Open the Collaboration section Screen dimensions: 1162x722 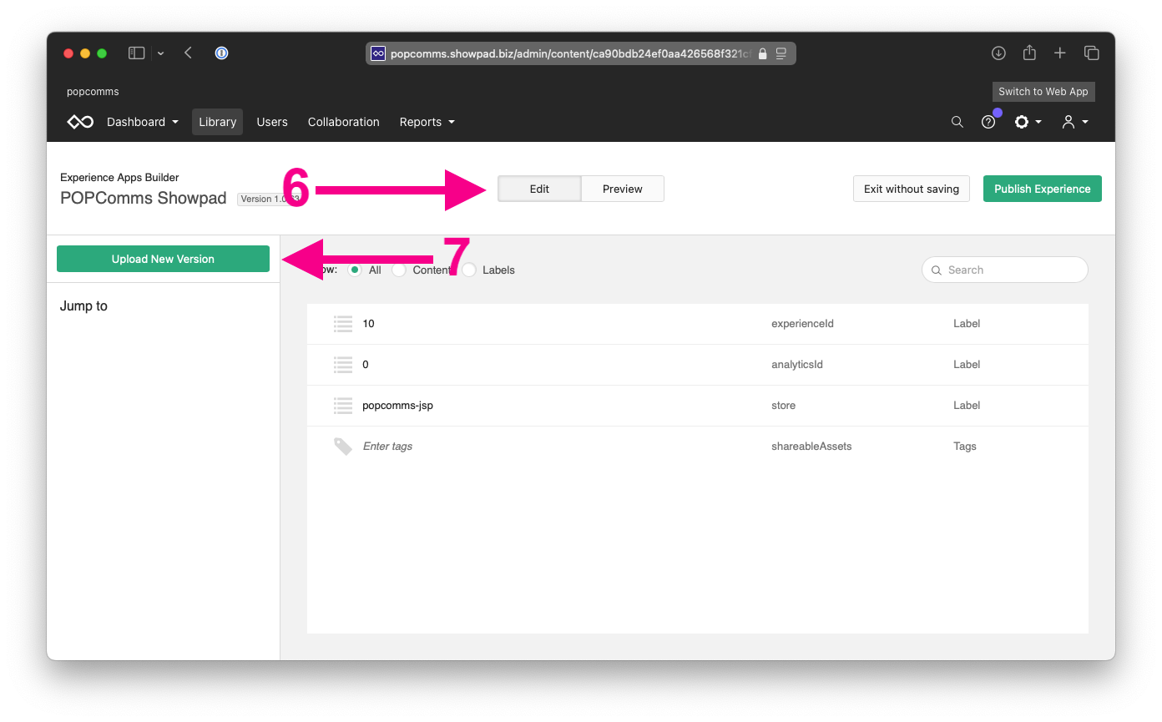click(343, 122)
